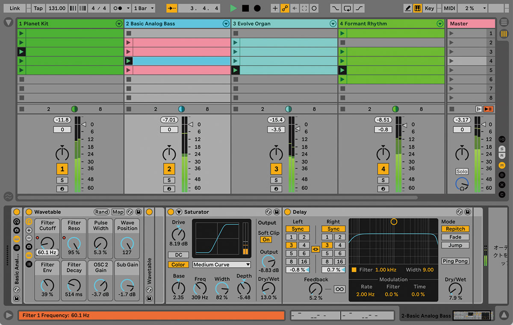Toggle the Sends section S selector icon
This screenshot has width=513, height=325.
pos(502,149)
